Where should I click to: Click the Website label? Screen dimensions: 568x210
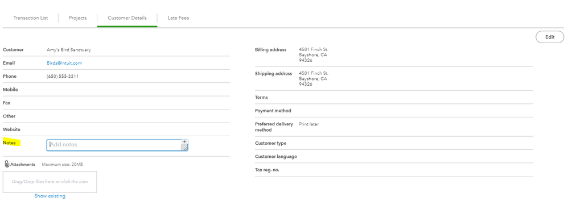tap(11, 129)
